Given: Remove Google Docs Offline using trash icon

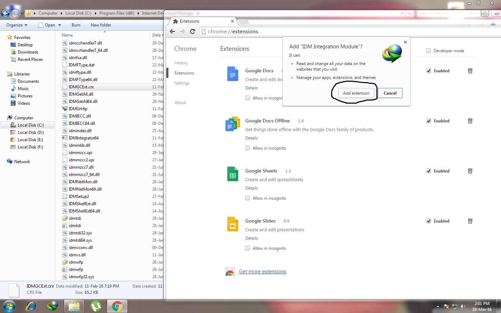Looking at the screenshot, I should click(470, 121).
